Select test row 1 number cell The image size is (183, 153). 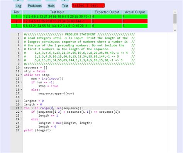coord(17,17)
